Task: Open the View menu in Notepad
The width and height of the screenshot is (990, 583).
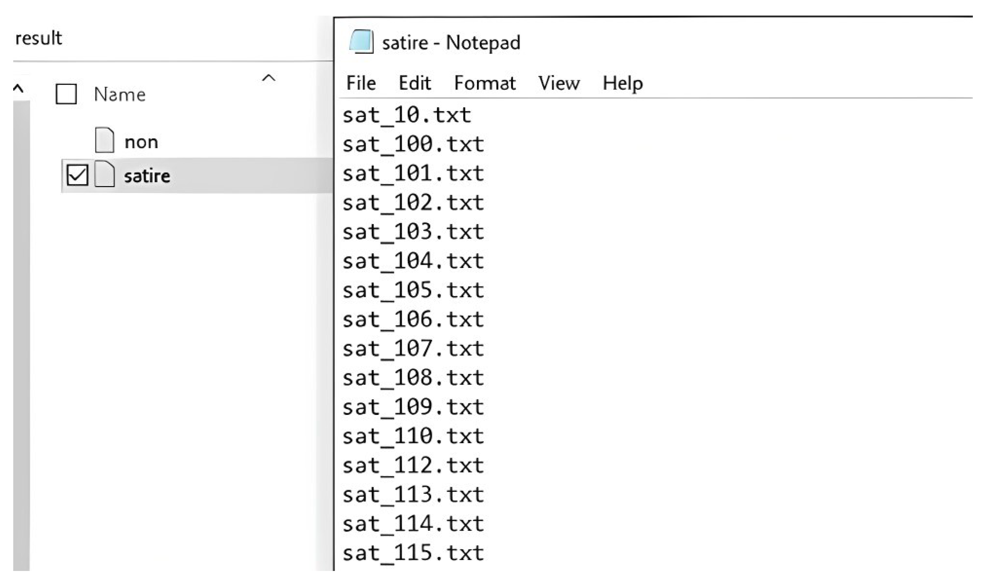Action: [559, 83]
